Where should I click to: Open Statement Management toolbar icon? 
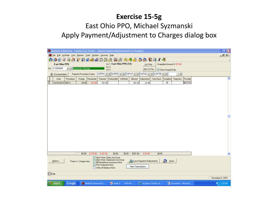[59, 60]
